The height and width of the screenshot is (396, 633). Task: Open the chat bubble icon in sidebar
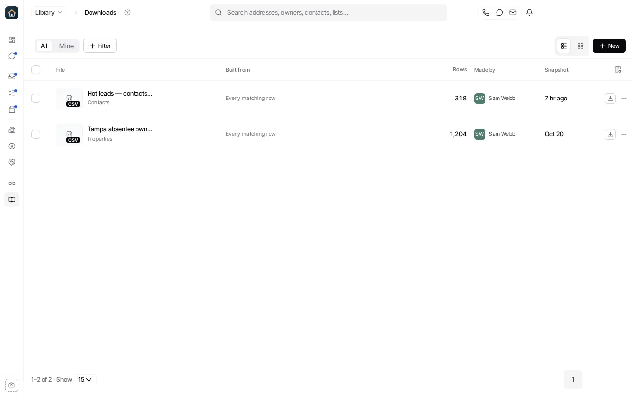coord(12,56)
